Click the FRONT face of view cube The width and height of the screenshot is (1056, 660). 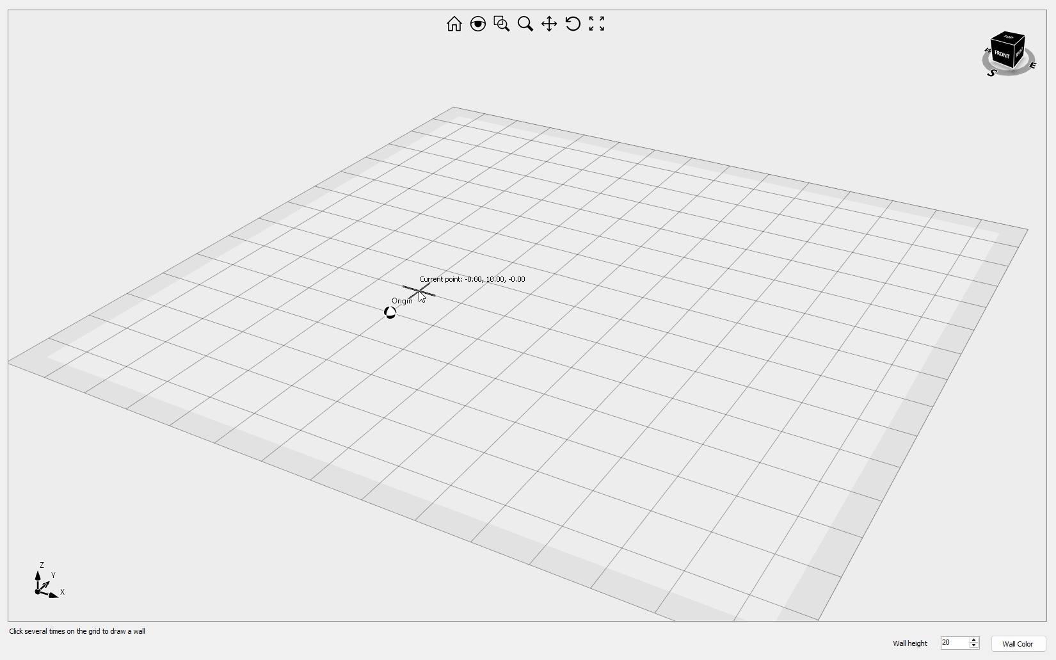[1002, 55]
